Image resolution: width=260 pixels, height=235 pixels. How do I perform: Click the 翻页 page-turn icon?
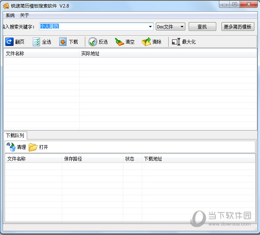(9, 42)
